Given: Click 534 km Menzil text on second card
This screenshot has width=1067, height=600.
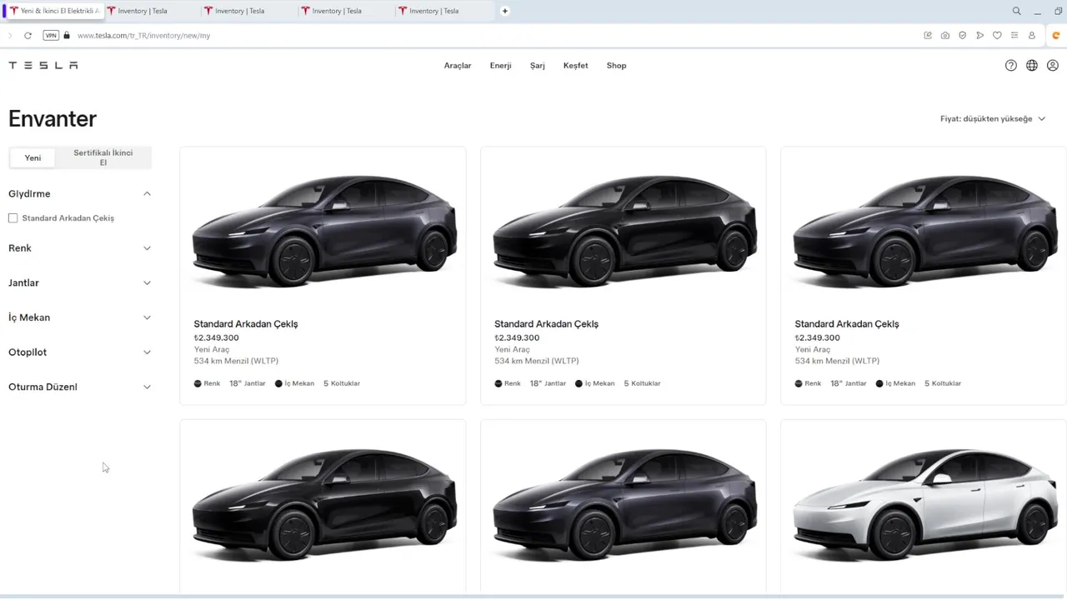Looking at the screenshot, I should (537, 361).
